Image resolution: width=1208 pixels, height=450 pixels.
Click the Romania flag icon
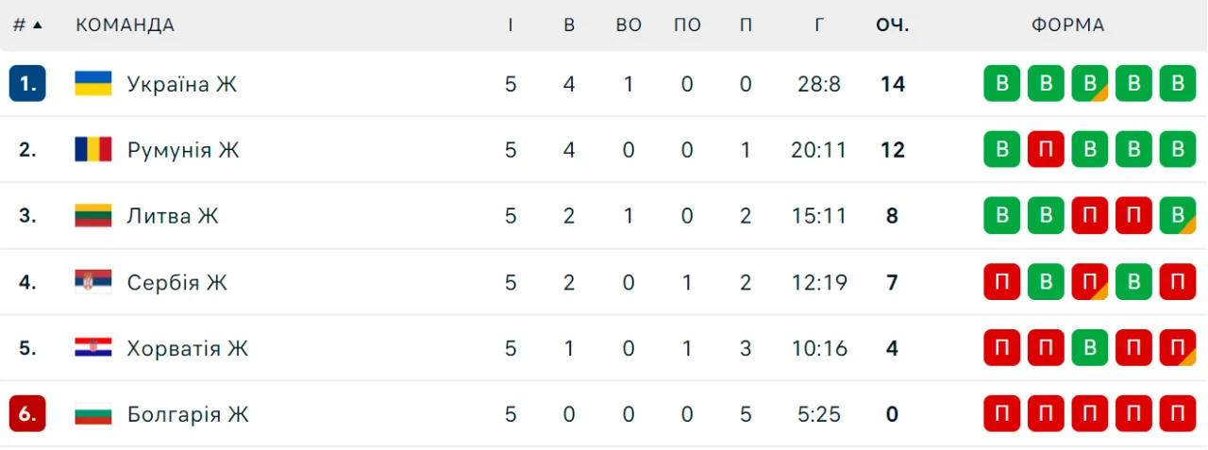tap(93, 150)
